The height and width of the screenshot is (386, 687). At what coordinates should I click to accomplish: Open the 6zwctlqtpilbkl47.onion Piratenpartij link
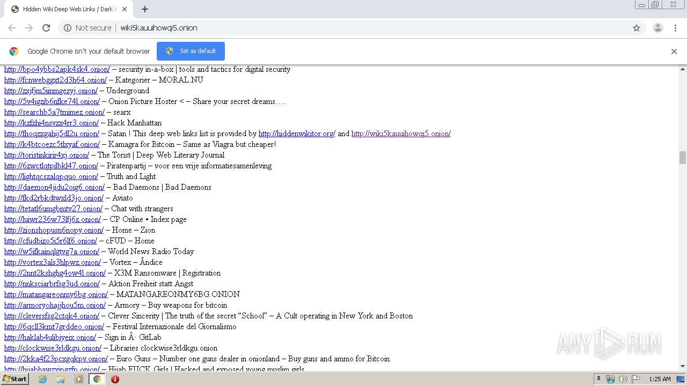[x=51, y=166]
